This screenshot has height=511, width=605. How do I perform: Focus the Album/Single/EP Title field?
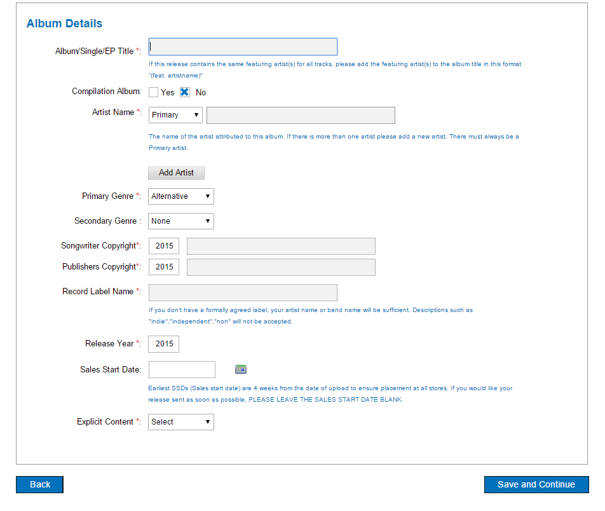click(x=243, y=47)
